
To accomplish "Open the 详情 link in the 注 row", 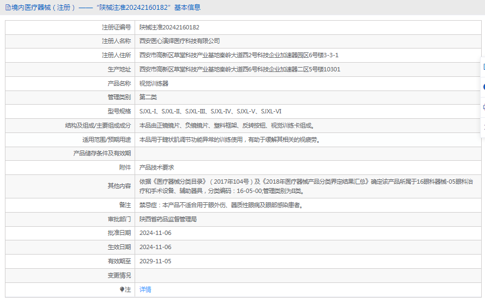I will [145, 289].
